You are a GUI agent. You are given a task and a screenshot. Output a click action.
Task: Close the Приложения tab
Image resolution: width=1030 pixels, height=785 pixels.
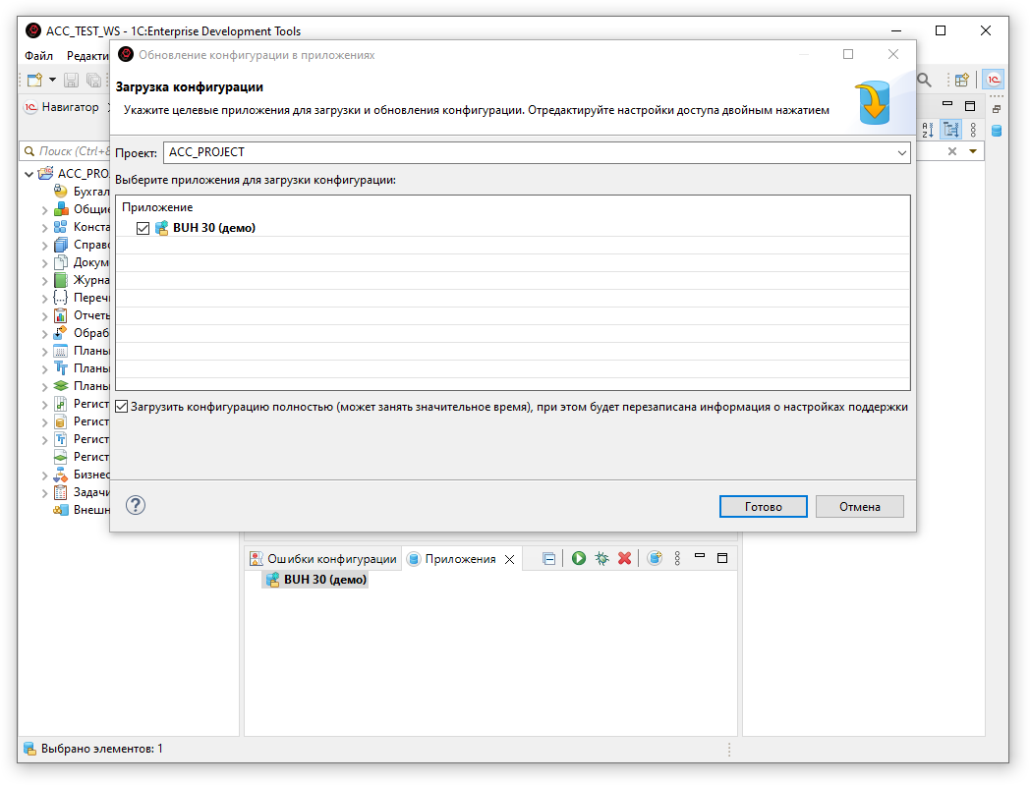tap(509, 560)
